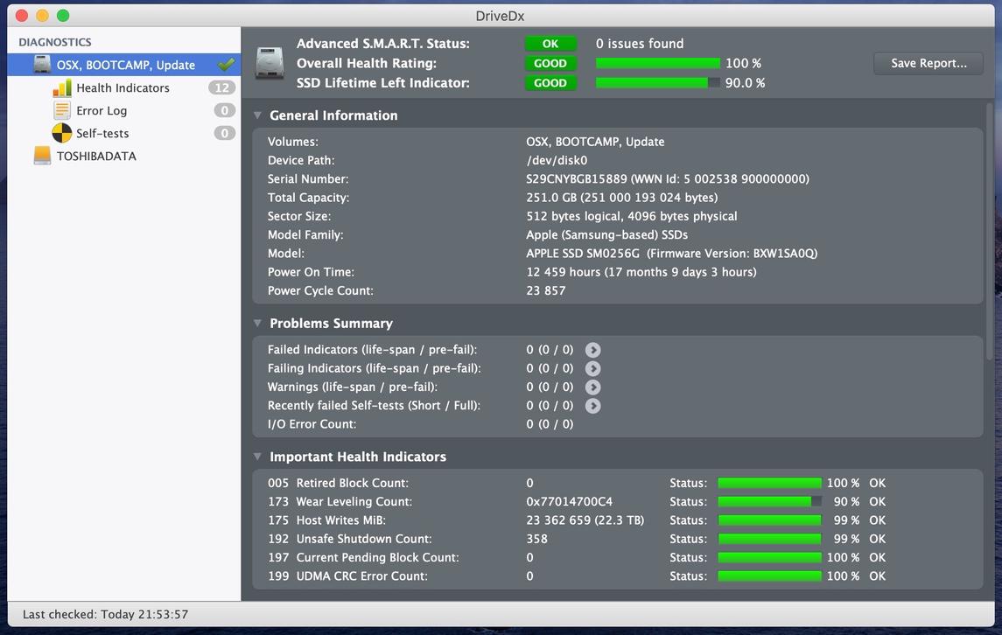Click the /dev/disk0 device path value
The width and height of the screenshot is (1002, 635).
coord(557,160)
